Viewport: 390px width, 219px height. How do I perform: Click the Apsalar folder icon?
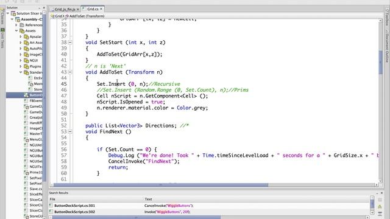26,36
